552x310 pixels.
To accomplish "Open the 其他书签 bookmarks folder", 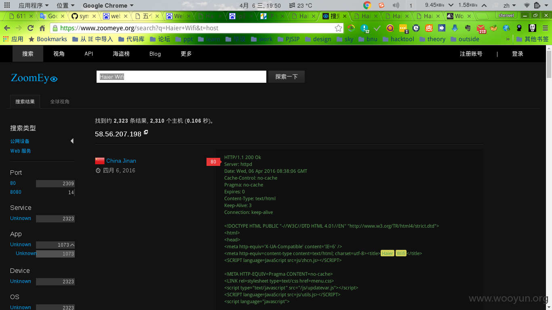I will 533,39.
